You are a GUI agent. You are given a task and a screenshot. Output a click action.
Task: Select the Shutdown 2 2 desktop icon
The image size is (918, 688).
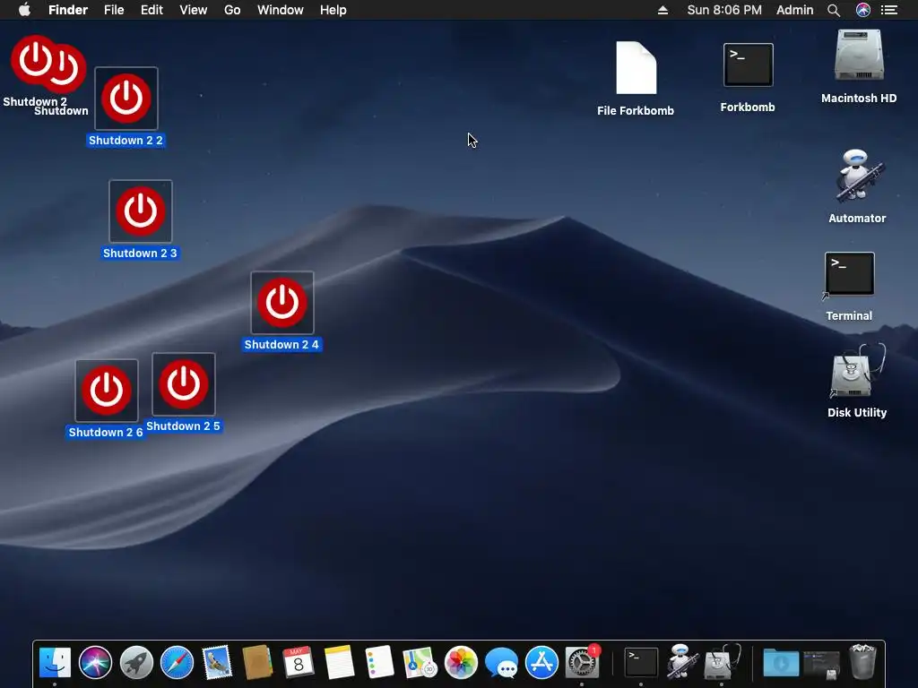(126, 99)
